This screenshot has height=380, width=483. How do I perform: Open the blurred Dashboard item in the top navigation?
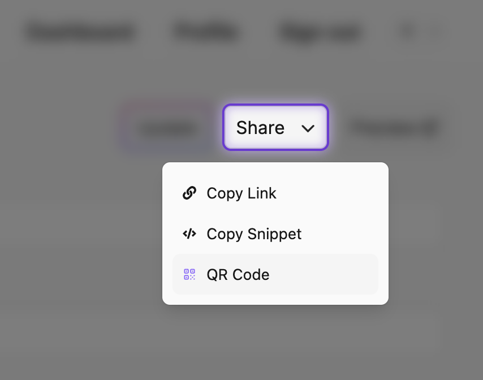(x=81, y=32)
